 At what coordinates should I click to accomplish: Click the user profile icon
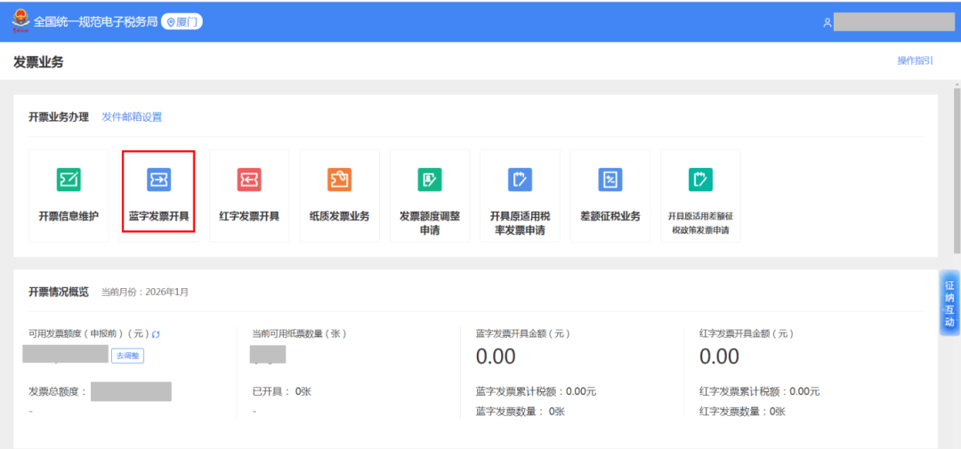click(x=827, y=22)
